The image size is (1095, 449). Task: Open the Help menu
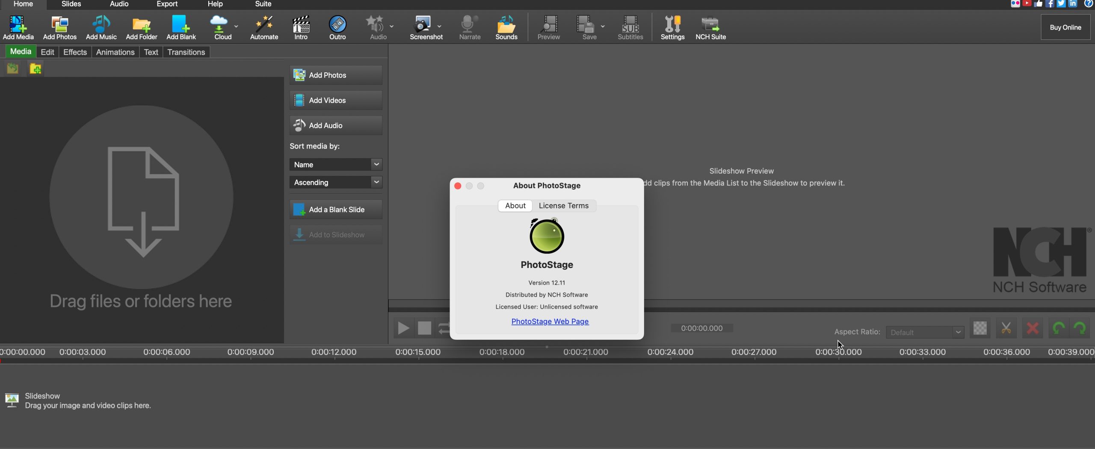(215, 4)
